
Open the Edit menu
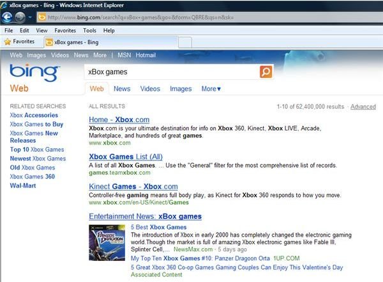pyautogui.click(x=24, y=31)
